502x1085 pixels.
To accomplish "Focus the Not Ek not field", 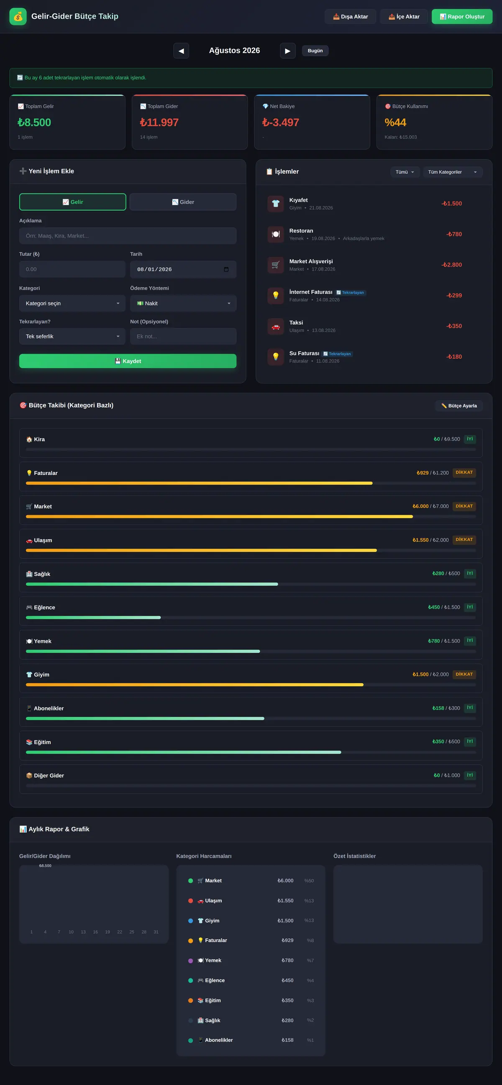I will tap(183, 336).
